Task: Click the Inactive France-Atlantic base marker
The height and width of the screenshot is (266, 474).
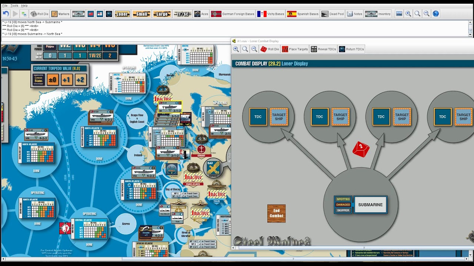Action: click(x=193, y=177)
